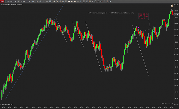Select the ellipse drawing tool
Viewport: 179px width, 109px height.
(x=99, y=1)
